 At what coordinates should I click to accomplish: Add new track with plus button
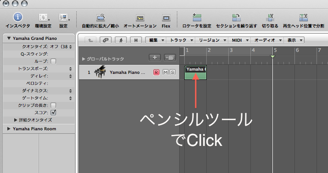155,57
